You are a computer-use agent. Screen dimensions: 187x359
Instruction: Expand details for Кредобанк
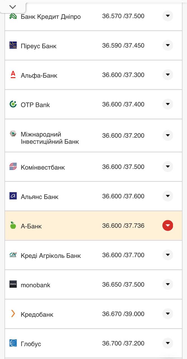tap(167, 314)
